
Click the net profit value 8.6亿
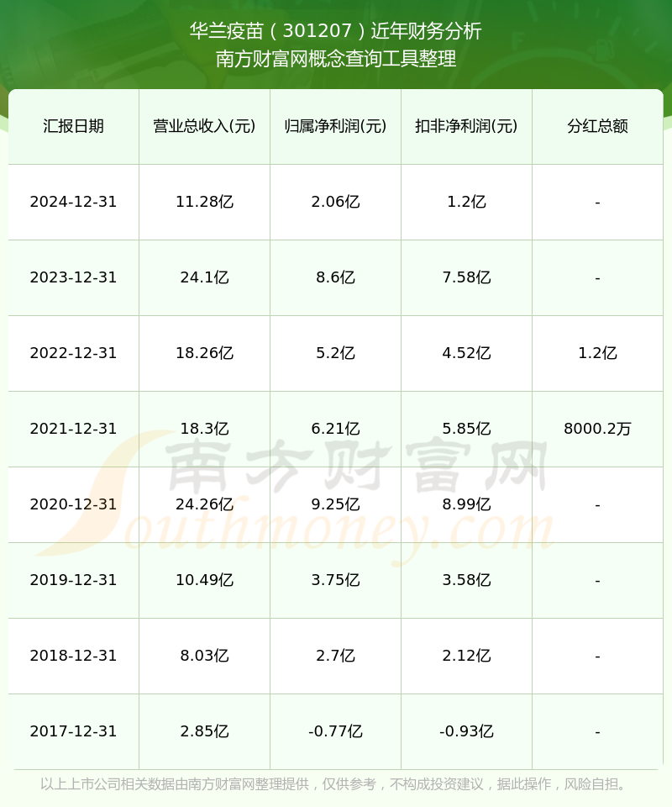pyautogui.click(x=336, y=277)
